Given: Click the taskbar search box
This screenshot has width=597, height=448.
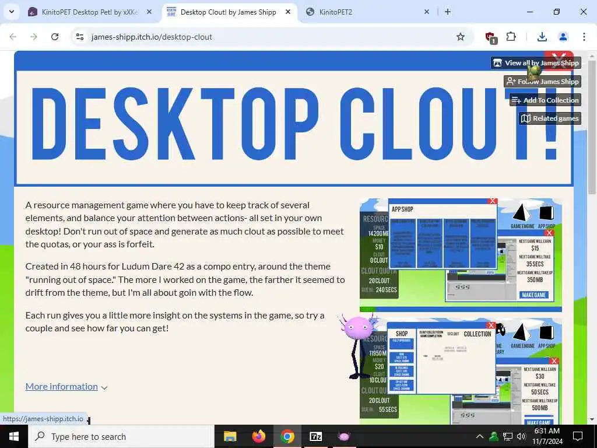Looking at the screenshot, I should point(121,436).
